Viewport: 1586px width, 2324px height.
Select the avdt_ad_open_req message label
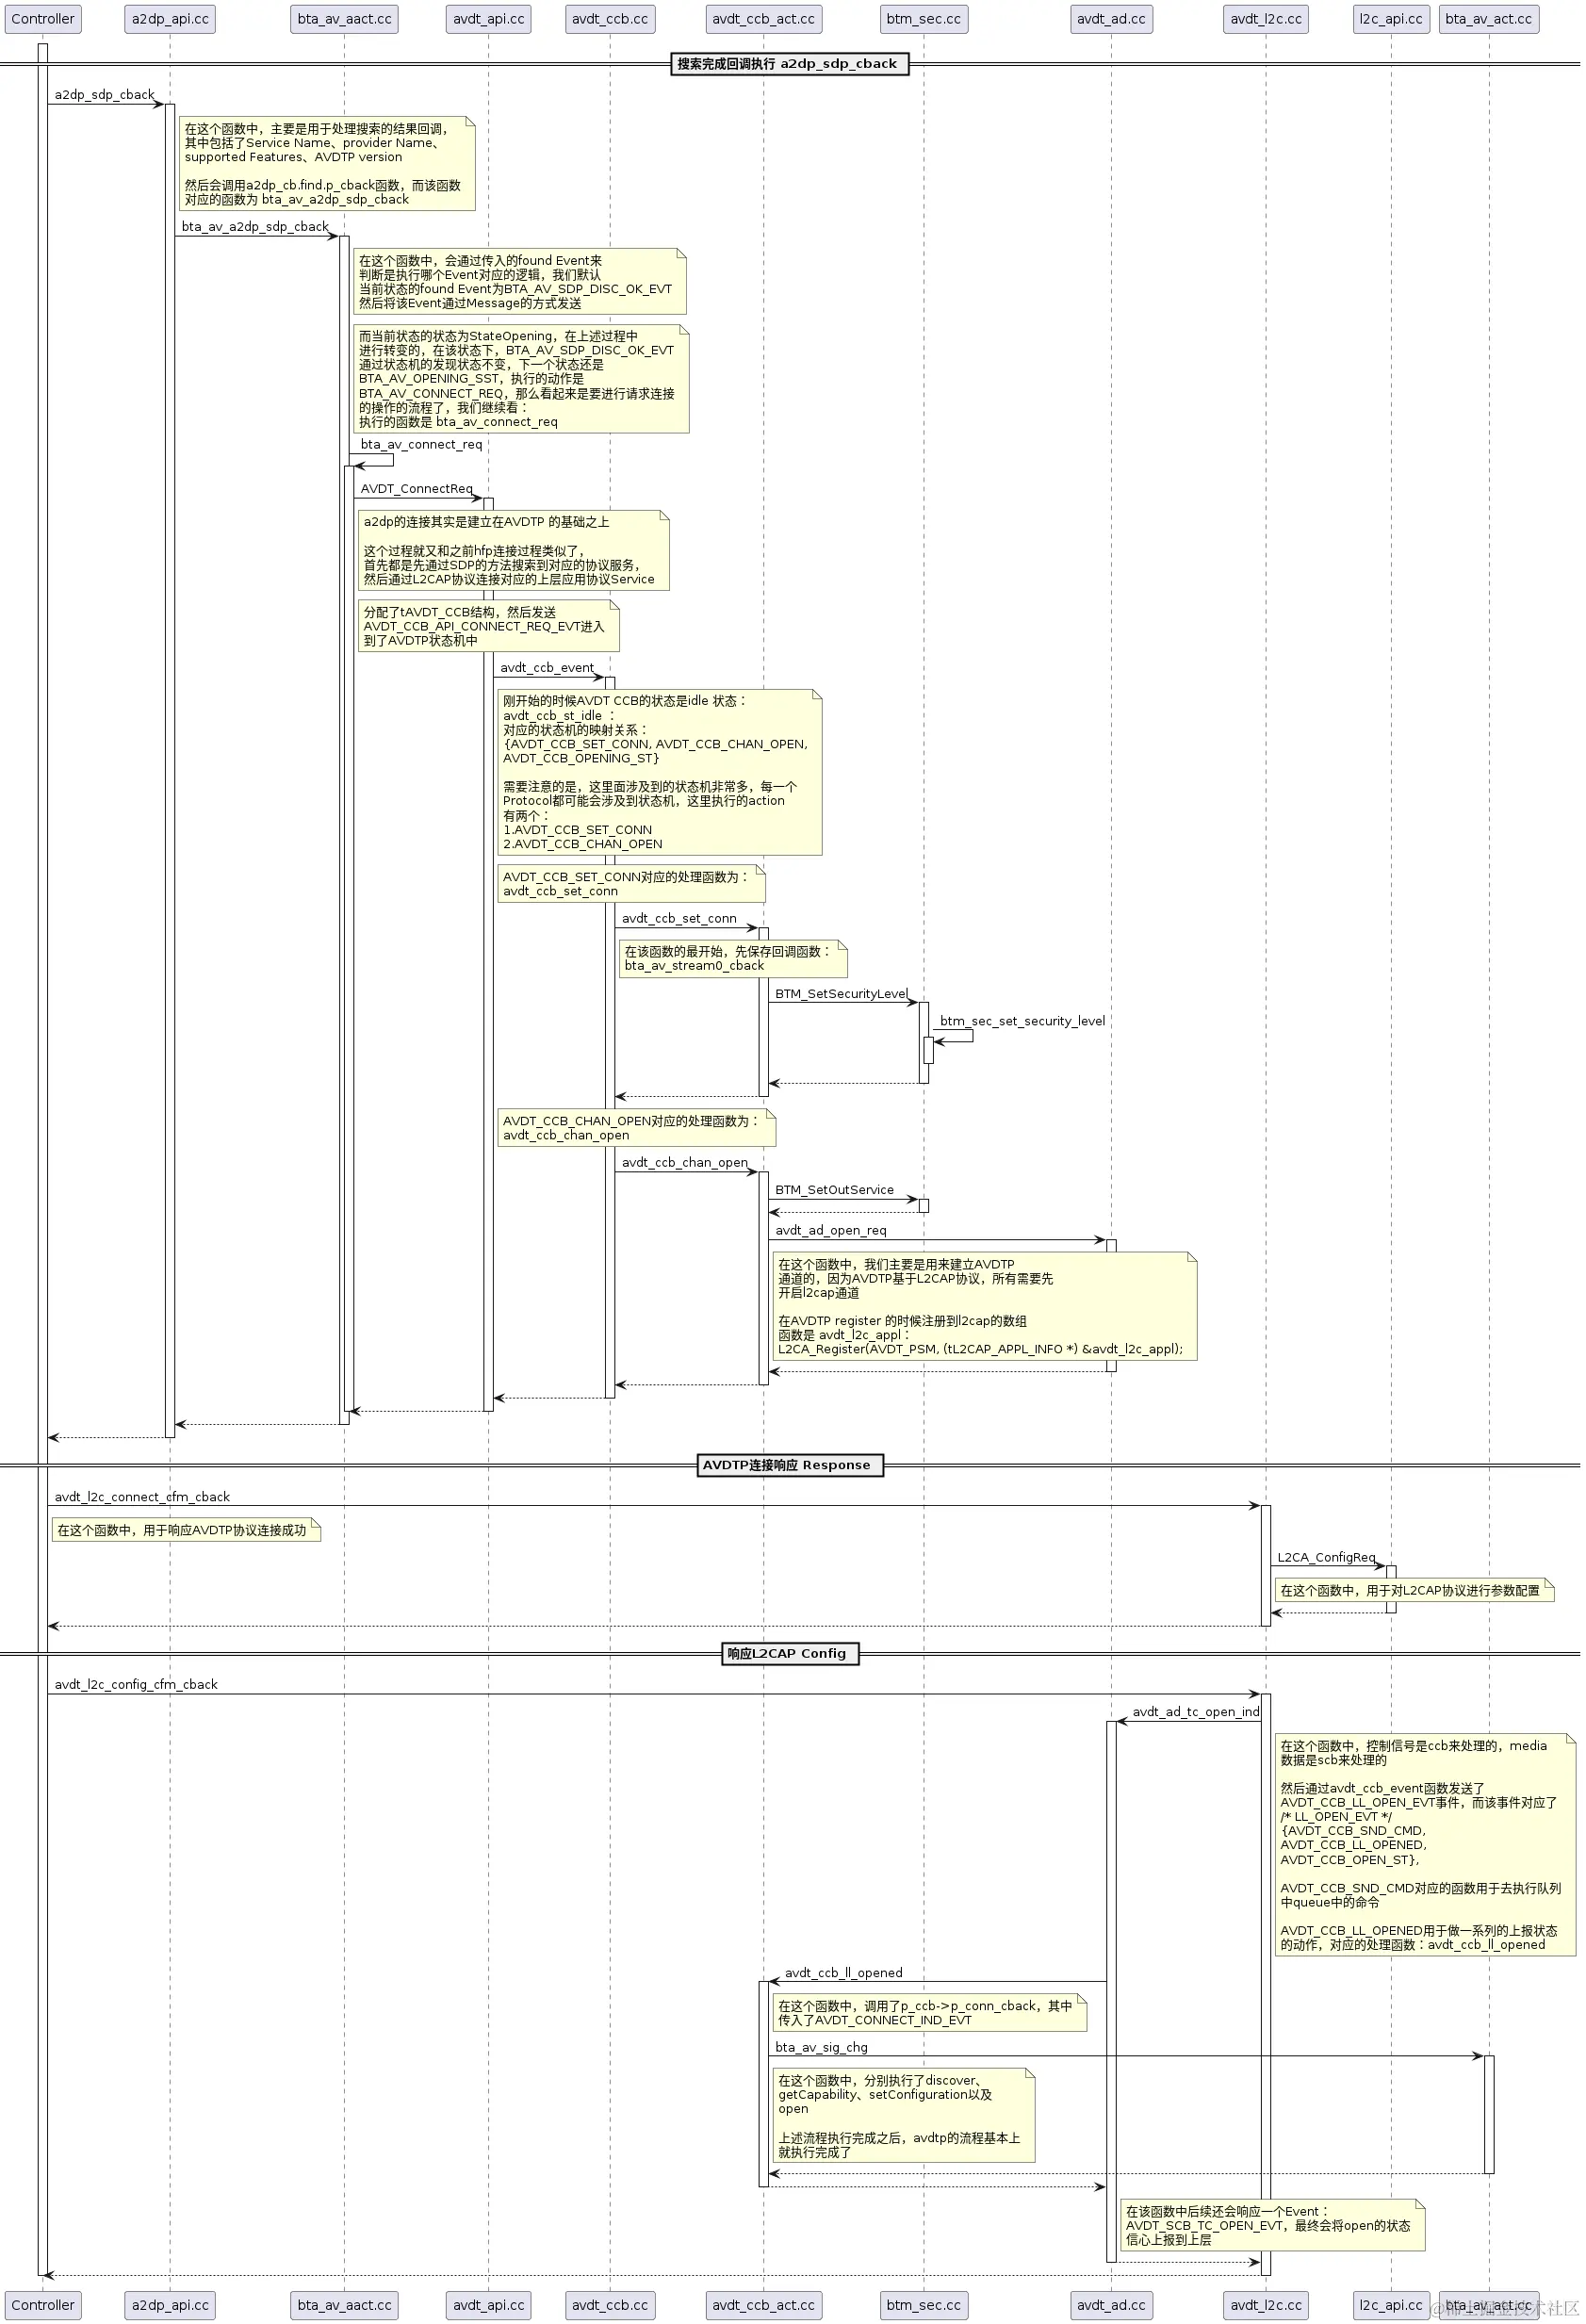(x=829, y=1230)
